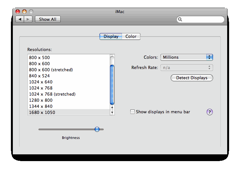
Task: Switch to the Color tab
Action: 131,36
